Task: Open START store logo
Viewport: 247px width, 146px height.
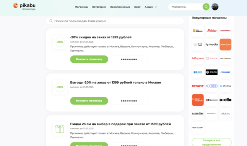Action: coord(198,86)
